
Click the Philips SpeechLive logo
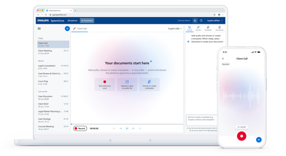click(51, 20)
